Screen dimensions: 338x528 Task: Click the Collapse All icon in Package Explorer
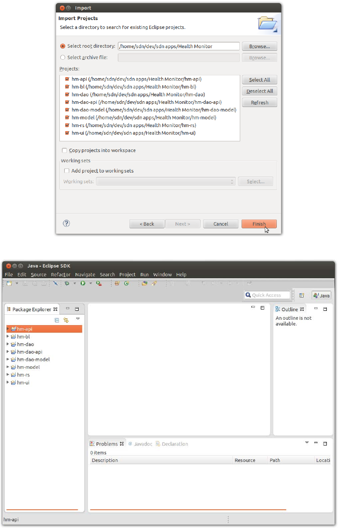57,320
